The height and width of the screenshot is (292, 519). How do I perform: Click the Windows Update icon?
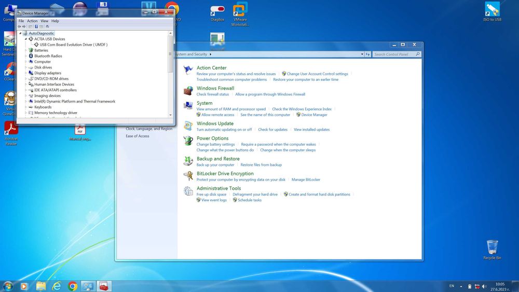click(x=188, y=126)
